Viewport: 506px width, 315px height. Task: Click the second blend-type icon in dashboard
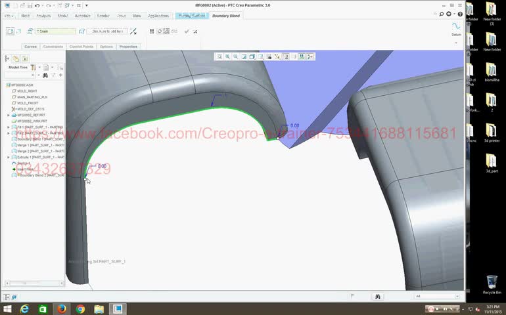point(18,31)
